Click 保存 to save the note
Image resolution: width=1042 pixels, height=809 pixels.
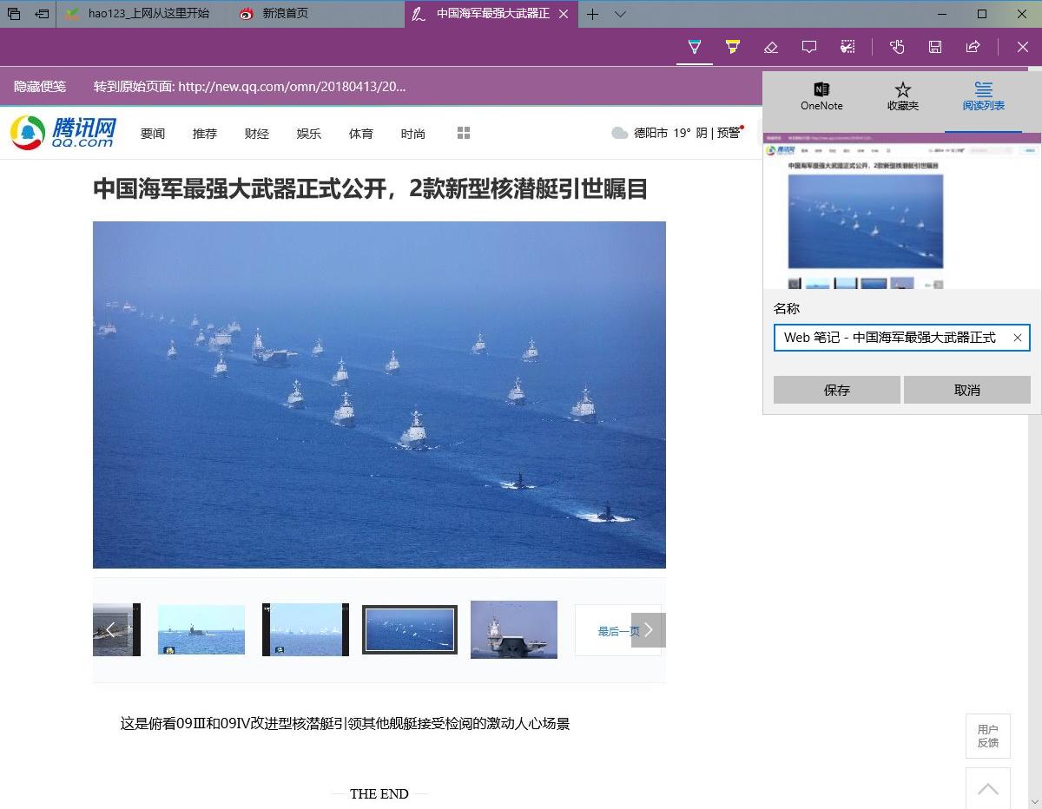pyautogui.click(x=836, y=390)
